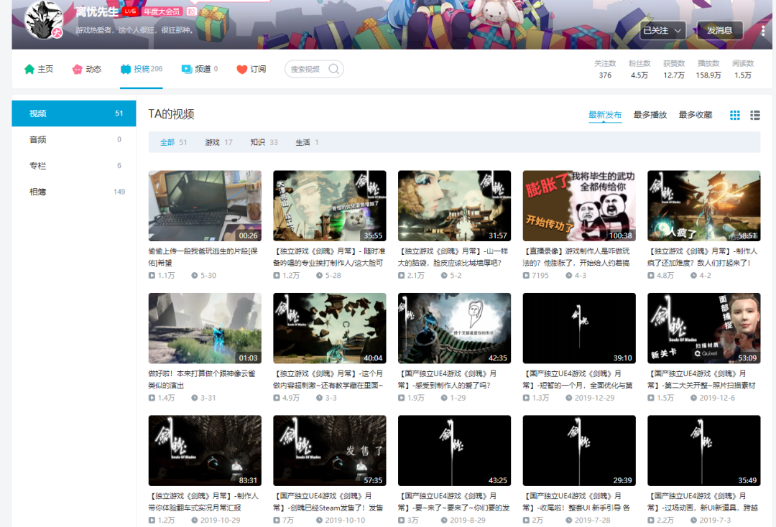776x527 pixels.
Task: Open the three-dot more options menu
Action: (763, 31)
